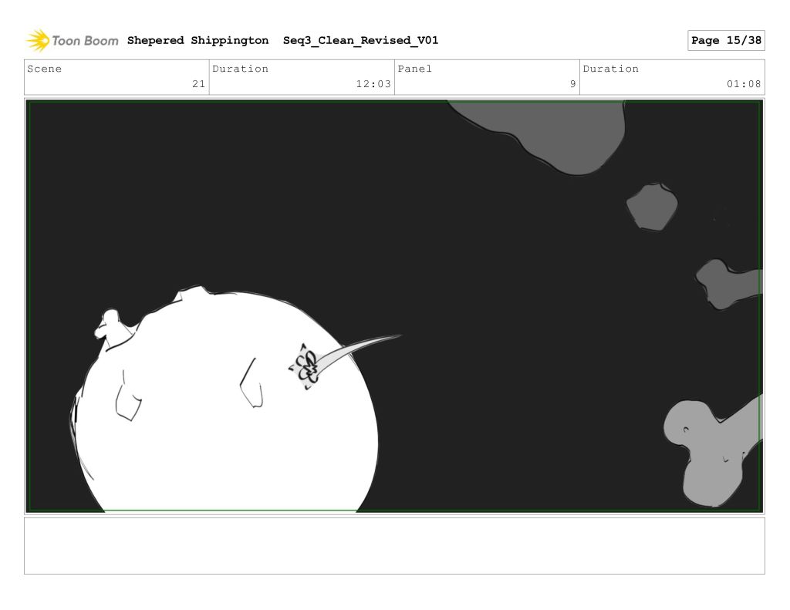Click the Scene header label

tap(45, 69)
